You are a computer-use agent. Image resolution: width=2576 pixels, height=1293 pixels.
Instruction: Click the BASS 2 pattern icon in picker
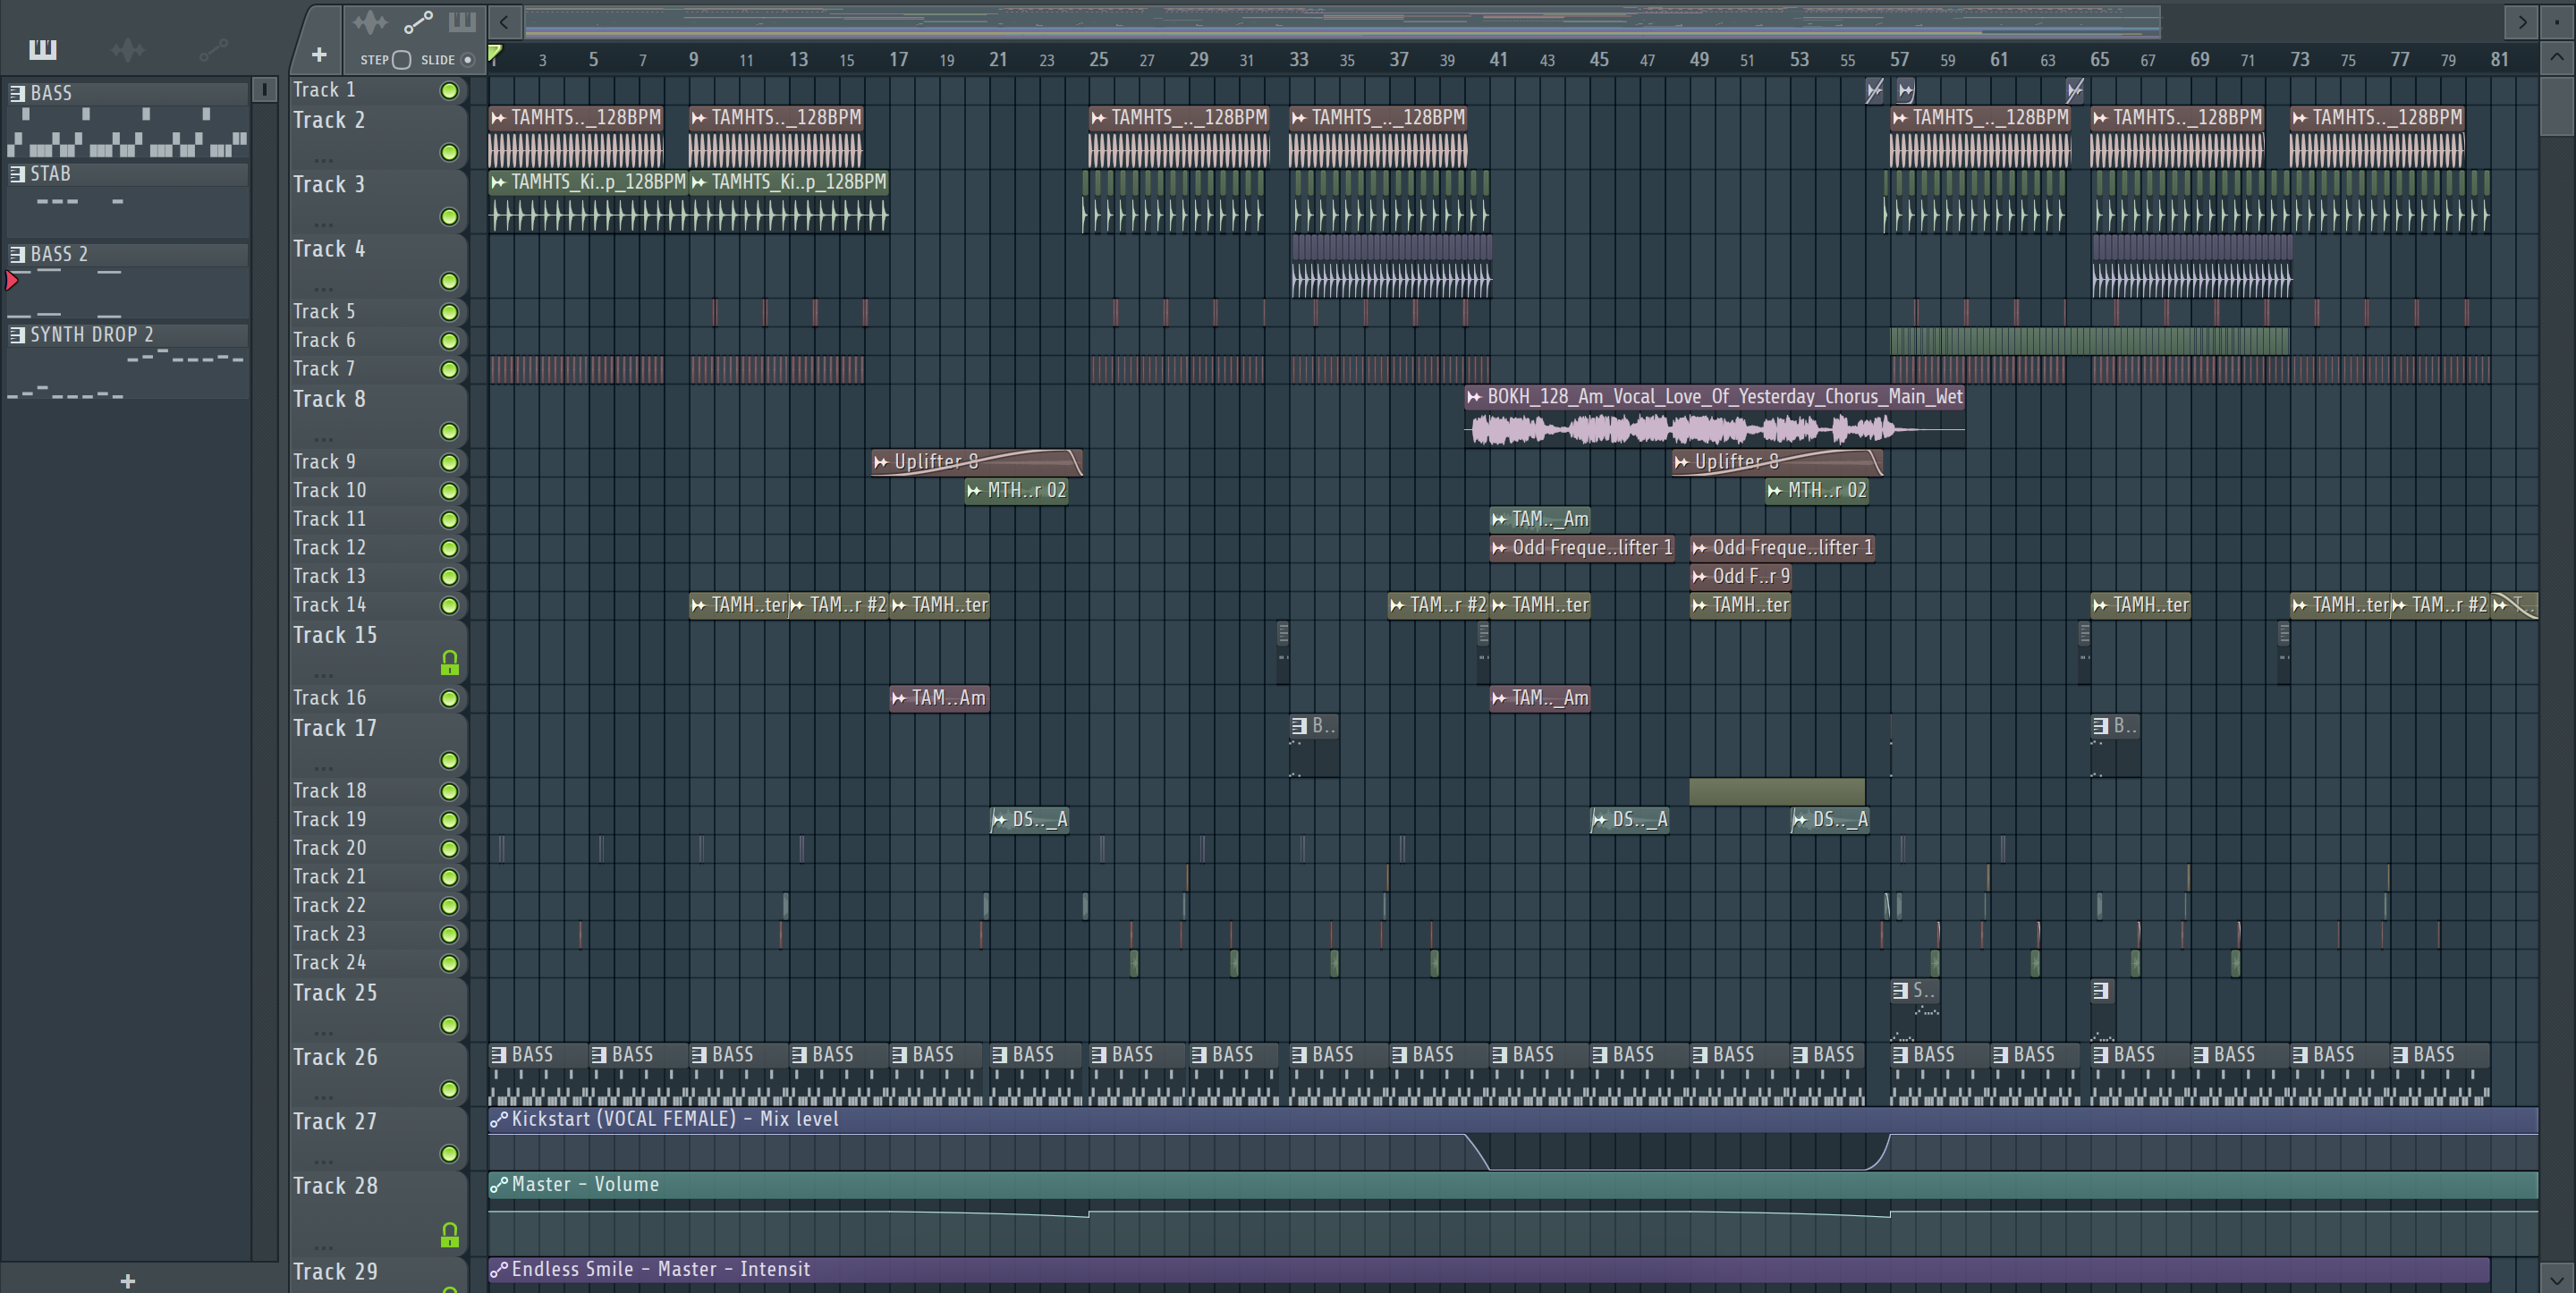[x=17, y=254]
